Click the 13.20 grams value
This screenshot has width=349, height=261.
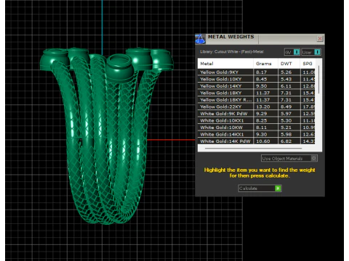tap(263, 107)
